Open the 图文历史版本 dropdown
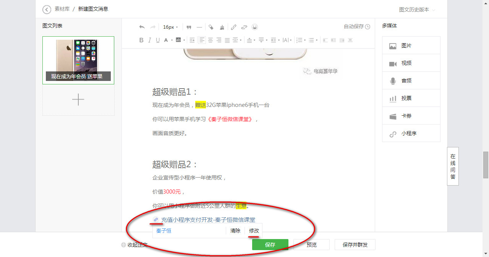 pos(417,10)
